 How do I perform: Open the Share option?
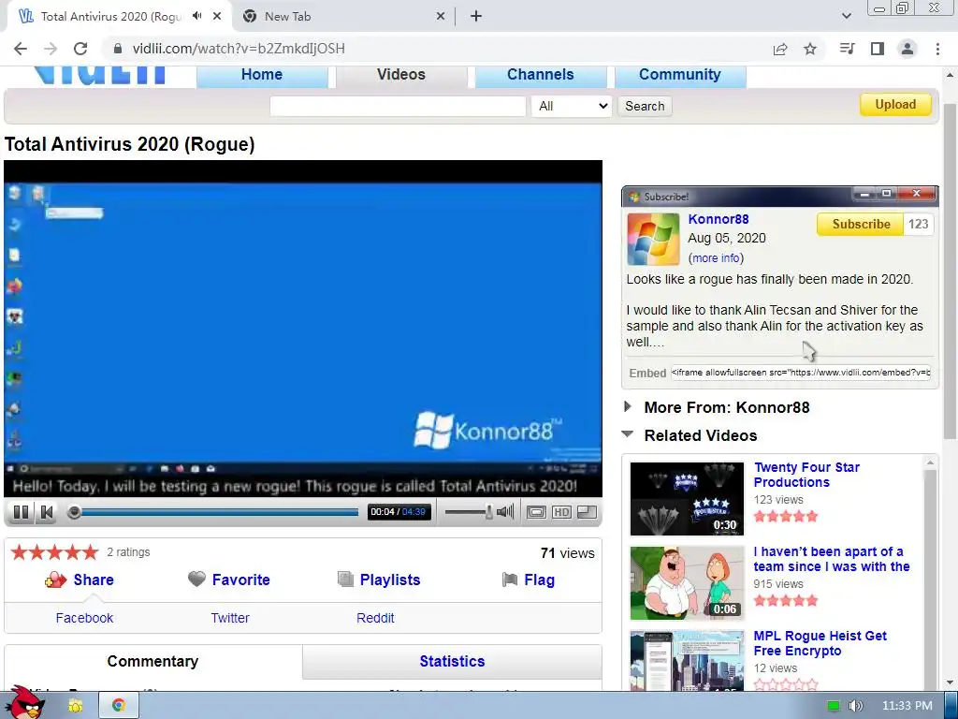point(94,580)
